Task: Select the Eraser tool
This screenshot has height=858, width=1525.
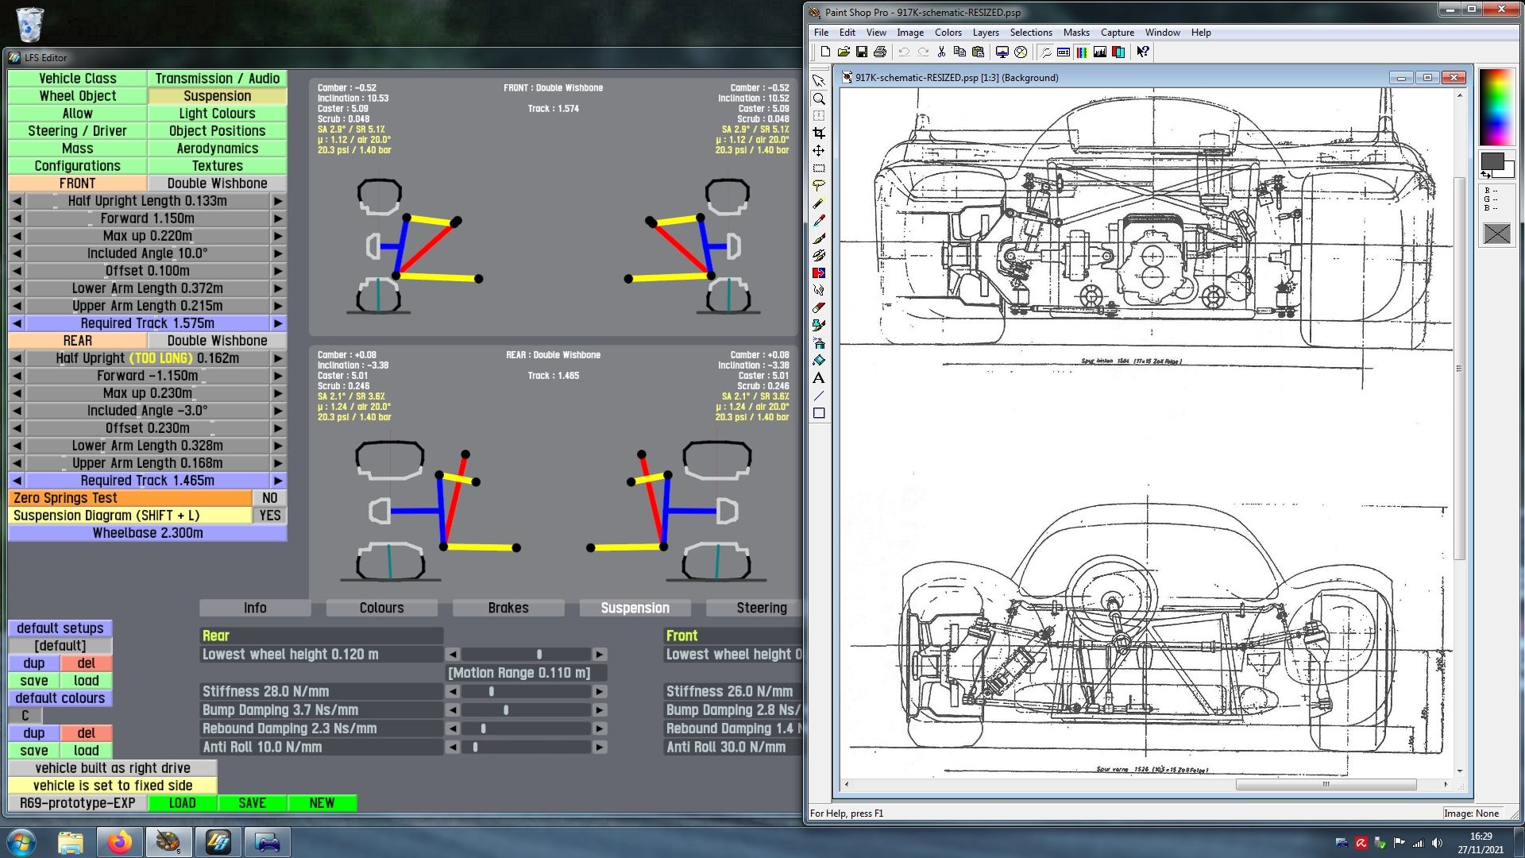Action: point(819,307)
